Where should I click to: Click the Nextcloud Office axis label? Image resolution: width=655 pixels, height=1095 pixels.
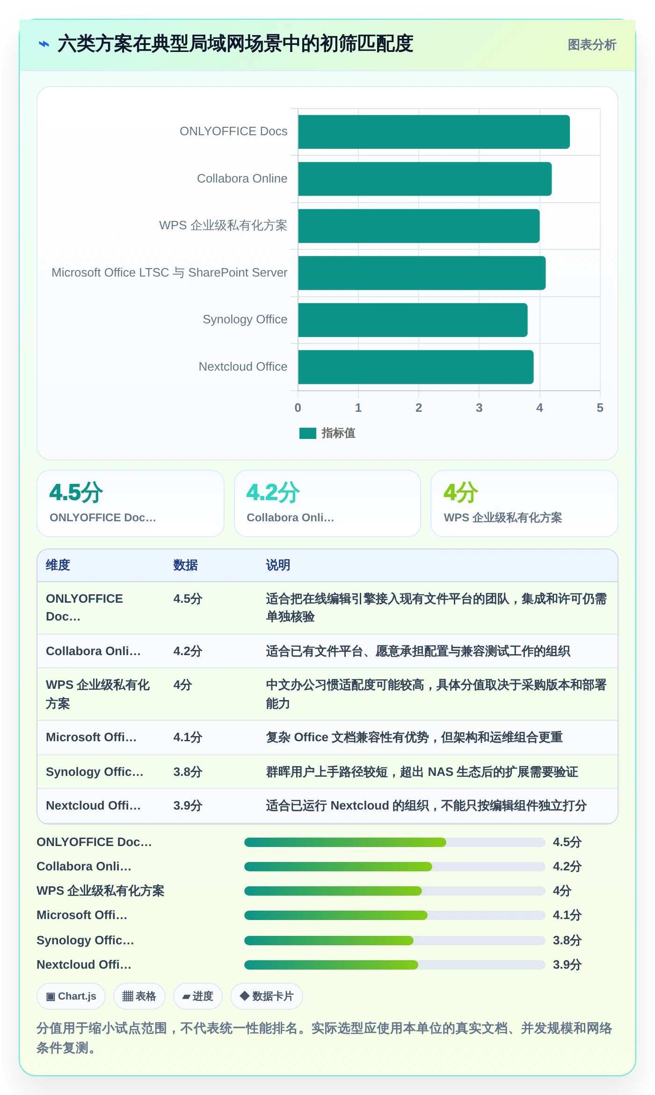click(x=243, y=366)
